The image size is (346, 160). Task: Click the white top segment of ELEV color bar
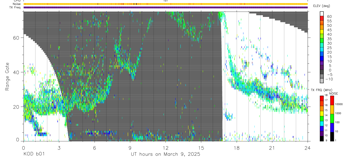pos(322,14)
